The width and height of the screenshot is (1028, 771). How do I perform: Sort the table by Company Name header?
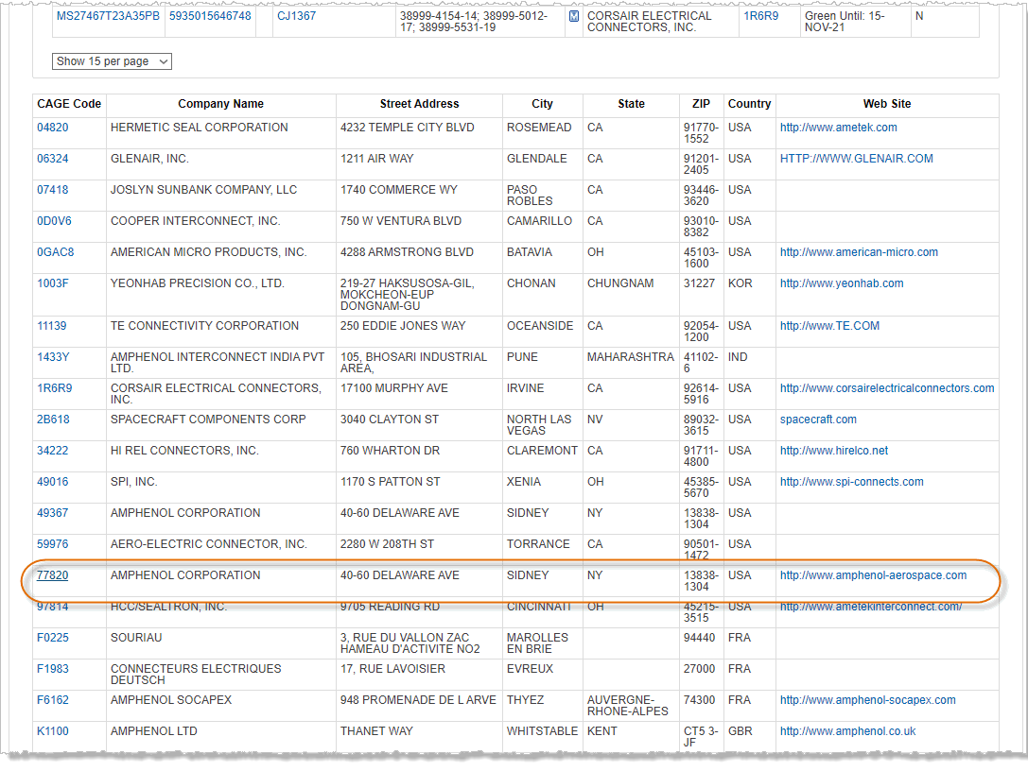pos(220,104)
